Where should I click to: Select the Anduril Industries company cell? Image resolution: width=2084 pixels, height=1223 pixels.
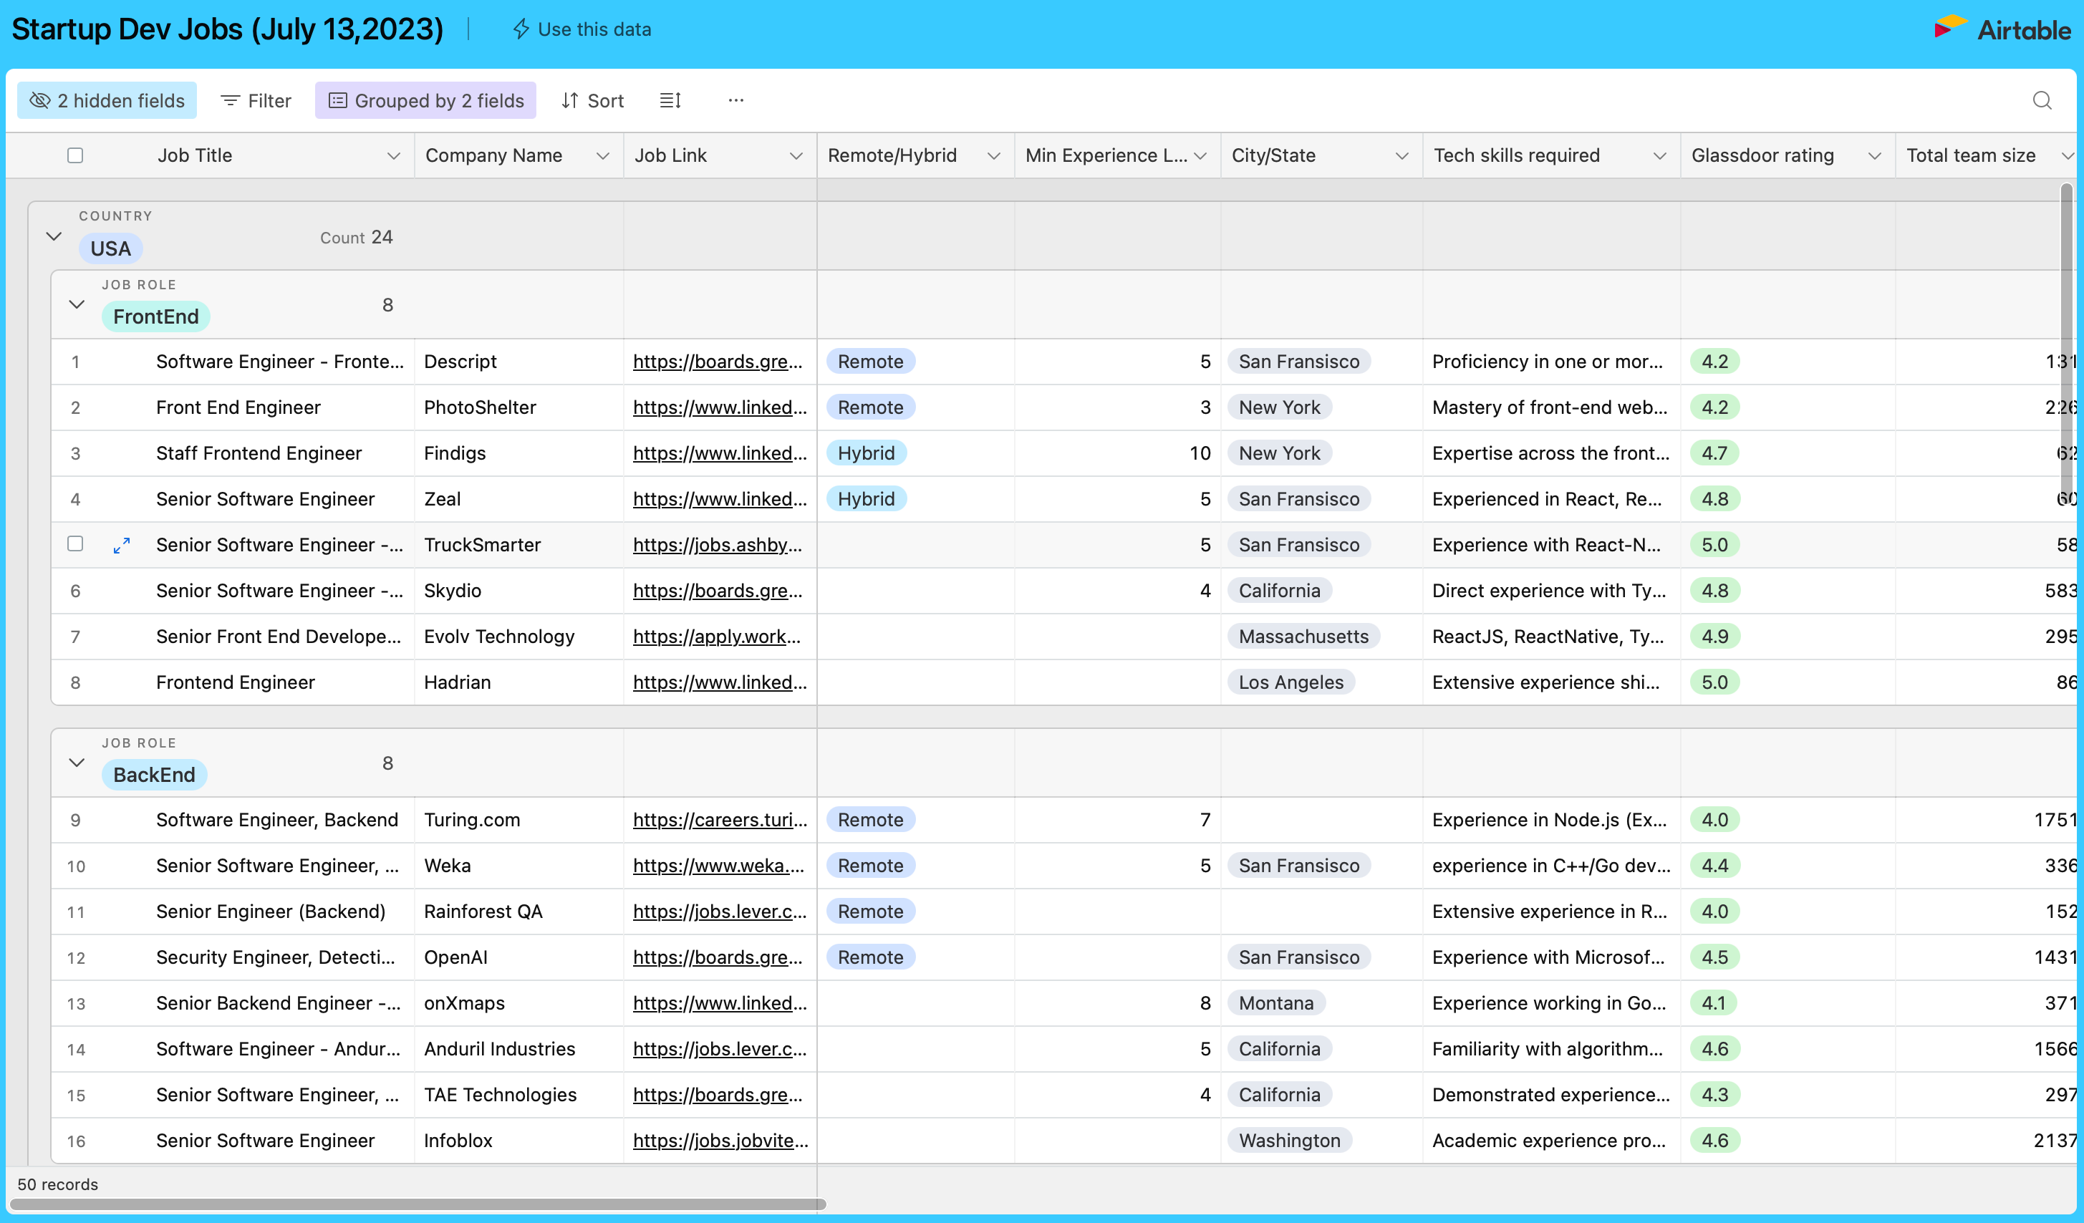(x=518, y=1048)
